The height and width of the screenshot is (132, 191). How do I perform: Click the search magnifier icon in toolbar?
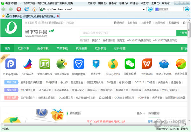187,9
